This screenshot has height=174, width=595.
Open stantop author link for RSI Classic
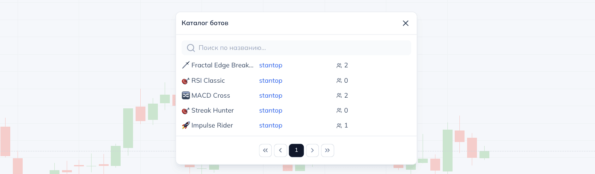pyautogui.click(x=270, y=81)
